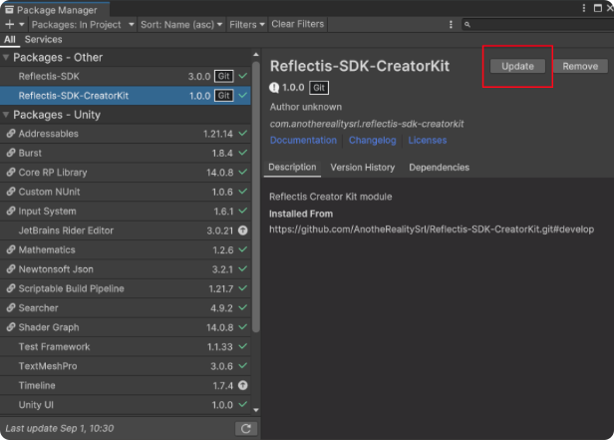
Task: Click the com.anotherealitysrl.reflectis-sdk-creatorkit package name
Action: pyautogui.click(x=367, y=124)
